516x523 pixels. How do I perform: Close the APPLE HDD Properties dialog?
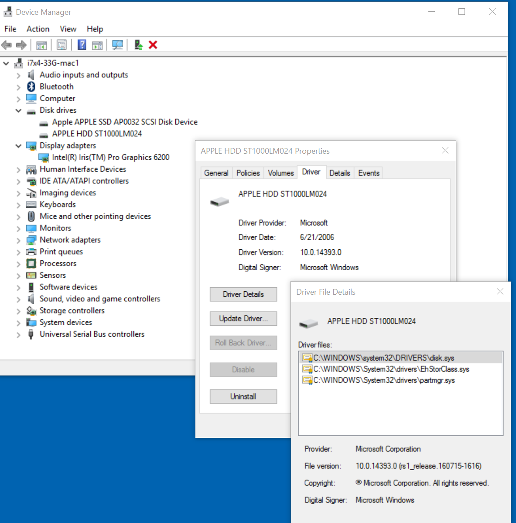tap(445, 151)
